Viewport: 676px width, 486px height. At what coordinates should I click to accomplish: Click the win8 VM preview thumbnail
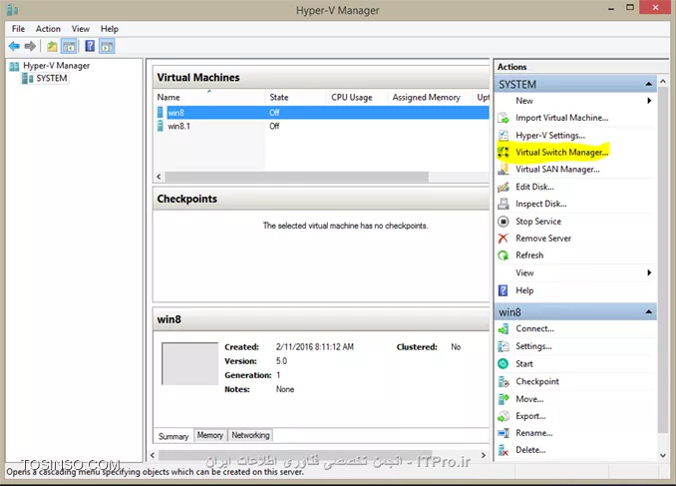tap(189, 363)
